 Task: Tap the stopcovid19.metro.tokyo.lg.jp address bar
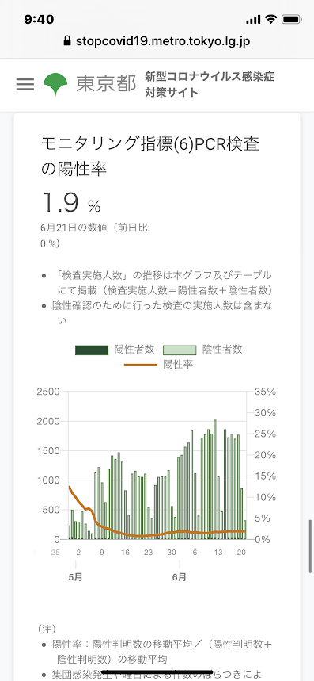(157, 41)
